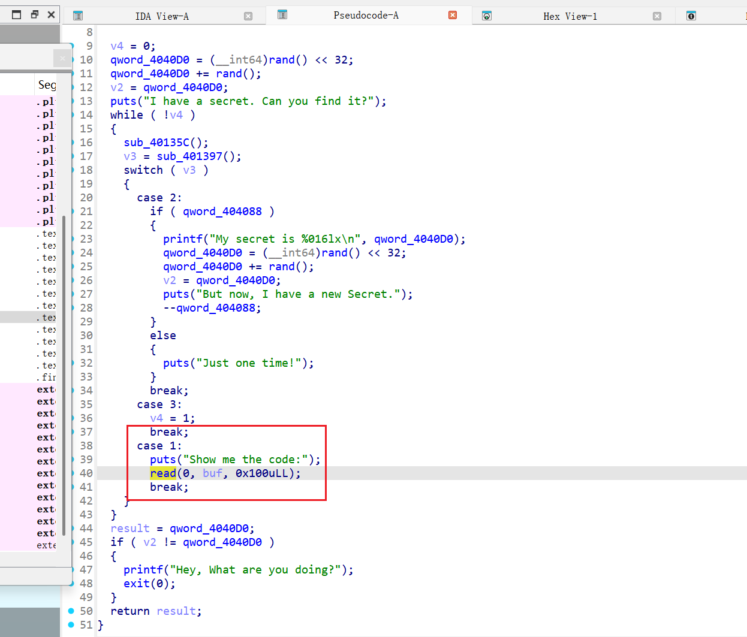This screenshot has height=637, width=747.
Task: Toggle breakpoint dot on line 51
Action: click(x=71, y=625)
